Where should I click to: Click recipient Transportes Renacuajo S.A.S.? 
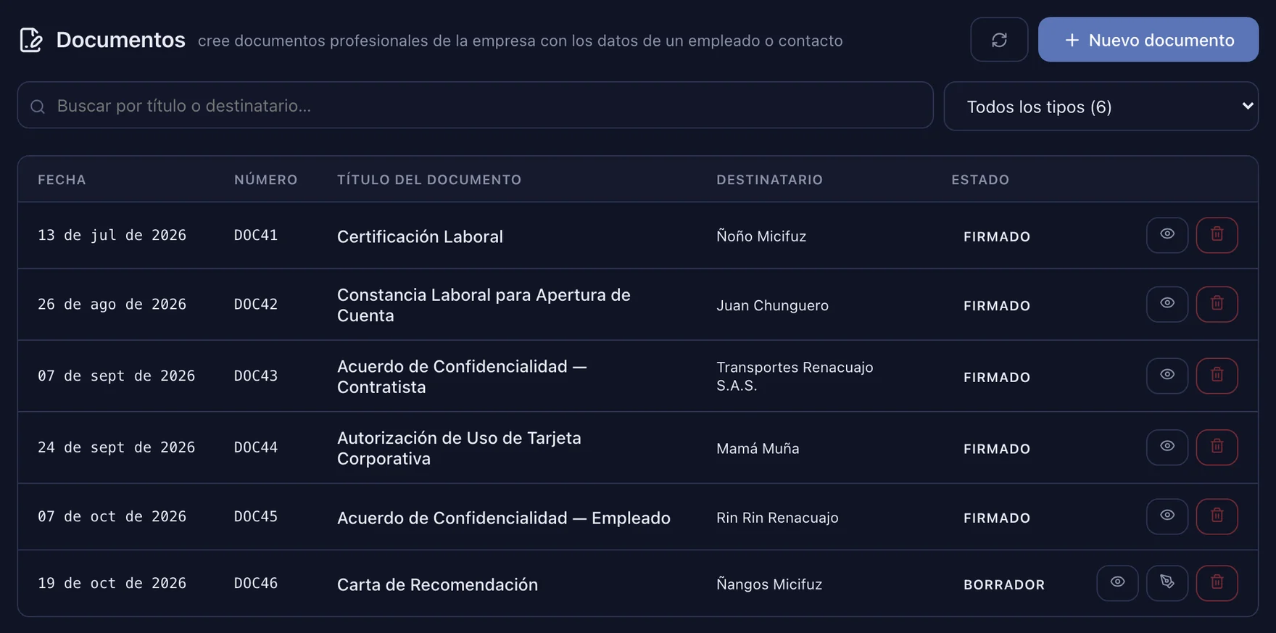click(x=795, y=376)
